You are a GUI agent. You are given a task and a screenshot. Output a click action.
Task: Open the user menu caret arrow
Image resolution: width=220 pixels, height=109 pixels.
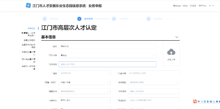pos(213,6)
